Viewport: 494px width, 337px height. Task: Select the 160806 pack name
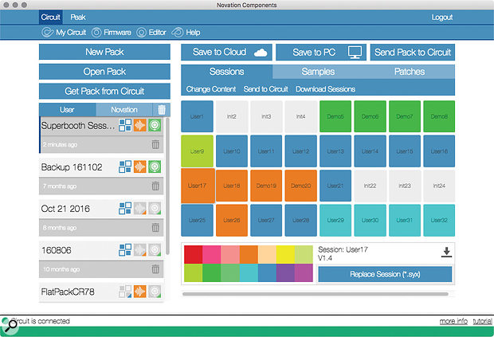point(57,250)
